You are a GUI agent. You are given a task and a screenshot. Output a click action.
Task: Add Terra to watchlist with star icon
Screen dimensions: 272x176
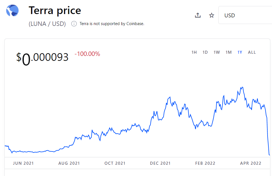212,15
